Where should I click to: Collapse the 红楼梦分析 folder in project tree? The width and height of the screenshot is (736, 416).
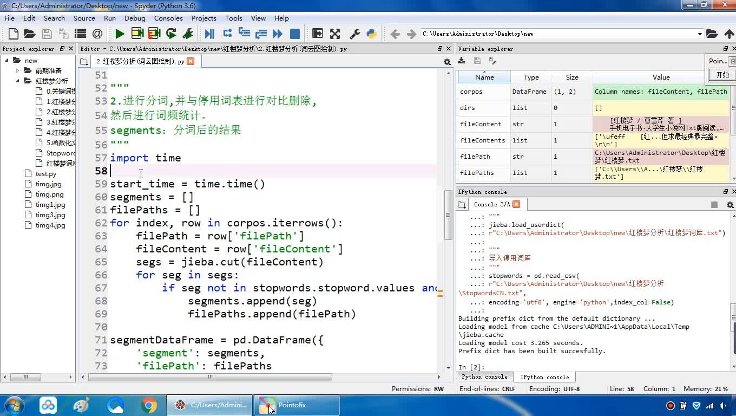click(x=18, y=81)
